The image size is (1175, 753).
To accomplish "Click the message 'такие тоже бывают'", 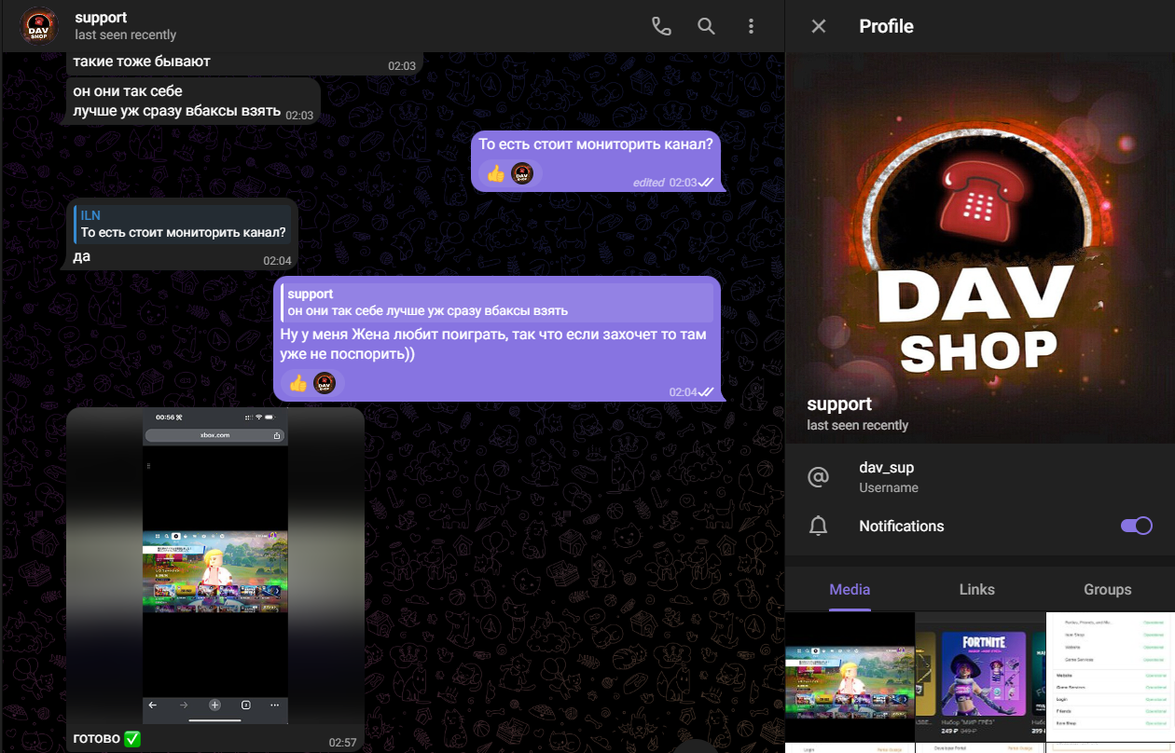I will pyautogui.click(x=142, y=62).
